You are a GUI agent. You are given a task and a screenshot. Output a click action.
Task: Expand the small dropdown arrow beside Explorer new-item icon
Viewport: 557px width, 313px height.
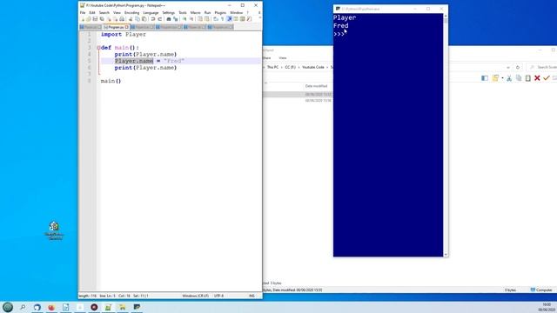[x=502, y=78]
